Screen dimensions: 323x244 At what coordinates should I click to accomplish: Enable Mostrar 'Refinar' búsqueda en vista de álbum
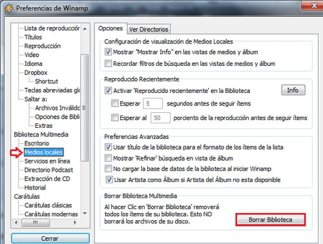tap(108, 158)
